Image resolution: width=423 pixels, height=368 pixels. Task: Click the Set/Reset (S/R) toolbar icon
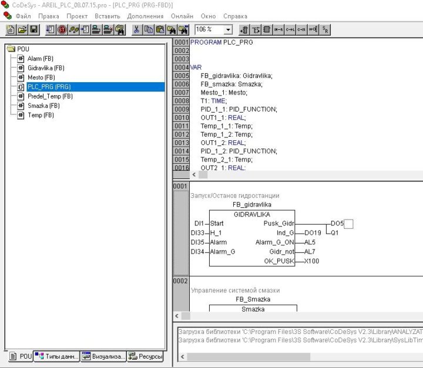pos(326,29)
